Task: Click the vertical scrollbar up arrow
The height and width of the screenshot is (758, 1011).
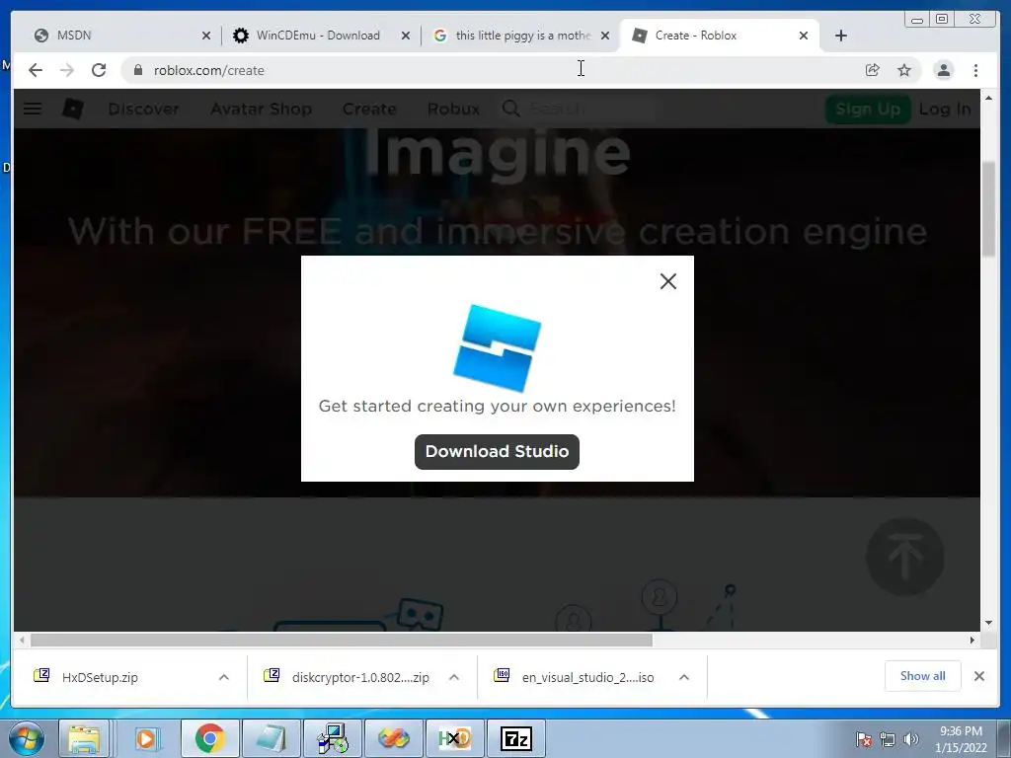Action: pyautogui.click(x=988, y=98)
